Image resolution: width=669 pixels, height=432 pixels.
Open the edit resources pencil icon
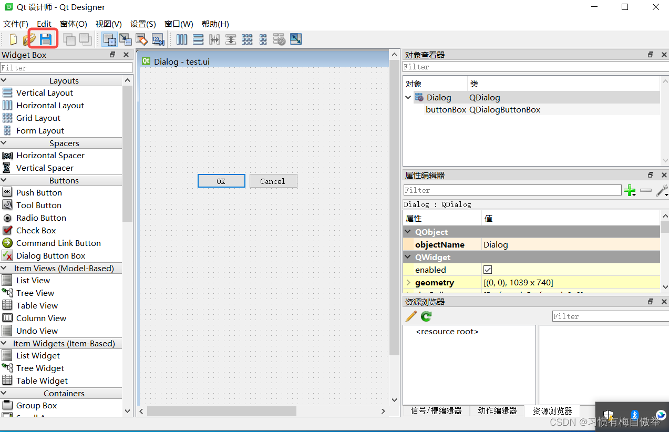[x=410, y=316]
